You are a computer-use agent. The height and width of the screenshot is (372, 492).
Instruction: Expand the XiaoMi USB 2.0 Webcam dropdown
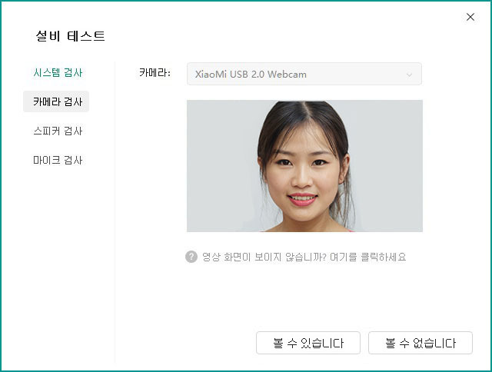304,74
